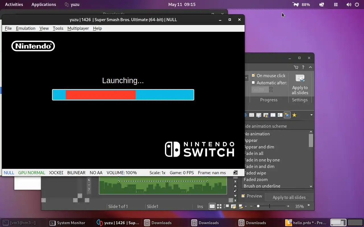Select the highlighted Animation scheme sidebar icon

point(287,115)
